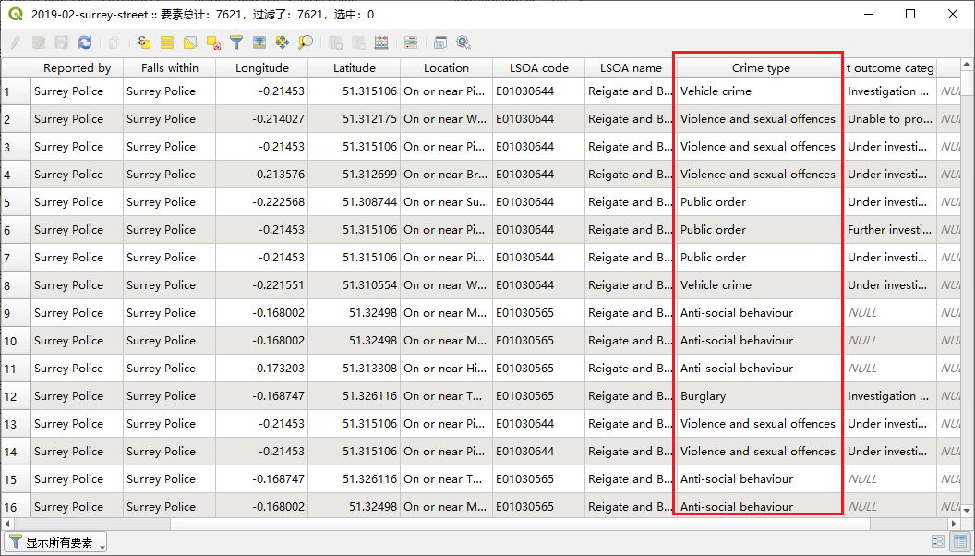Click the Burglary crime type cell
975x556 pixels.
760,396
